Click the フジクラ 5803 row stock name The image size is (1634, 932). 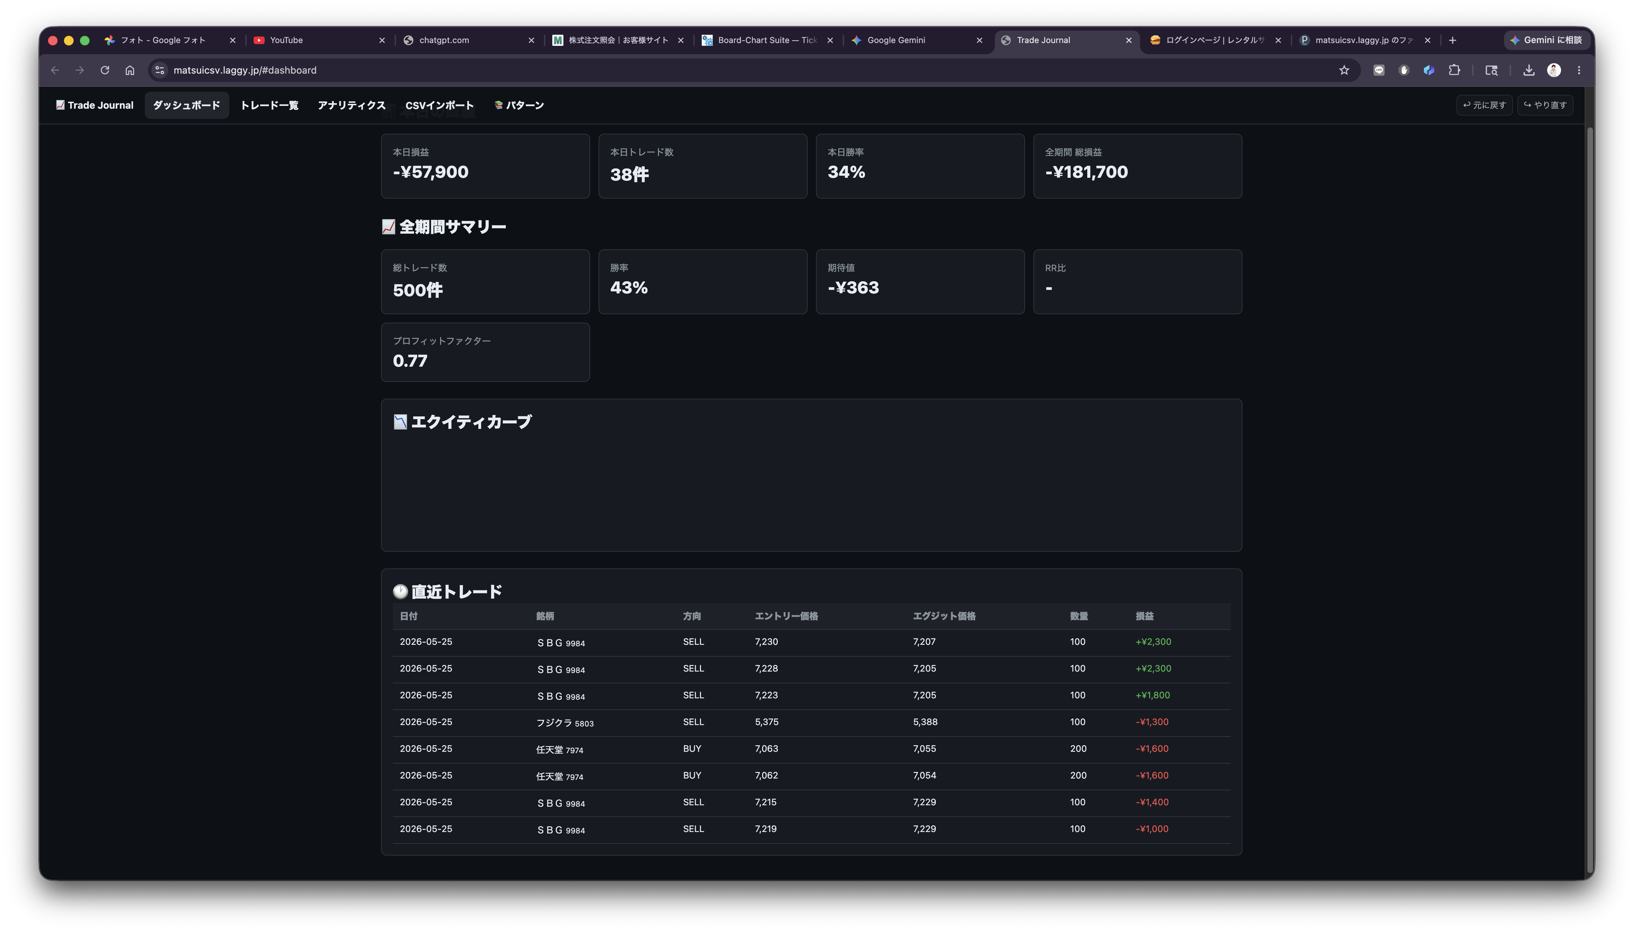tap(565, 723)
